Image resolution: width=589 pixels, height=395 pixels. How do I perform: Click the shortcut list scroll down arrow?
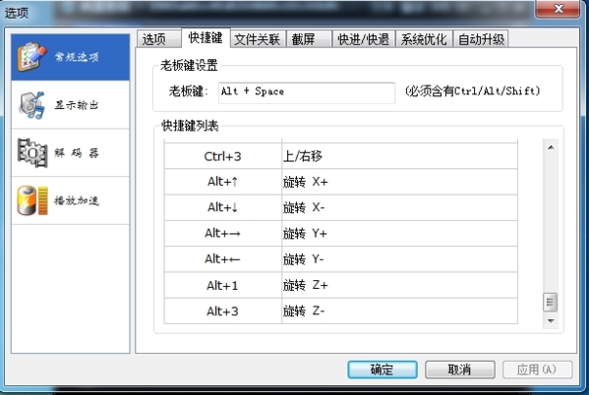click(x=551, y=321)
